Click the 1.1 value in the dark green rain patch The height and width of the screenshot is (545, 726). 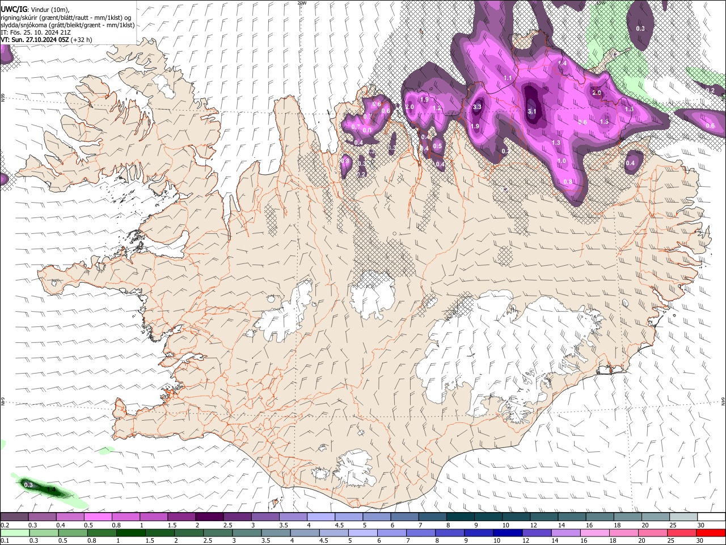[x=51, y=489]
